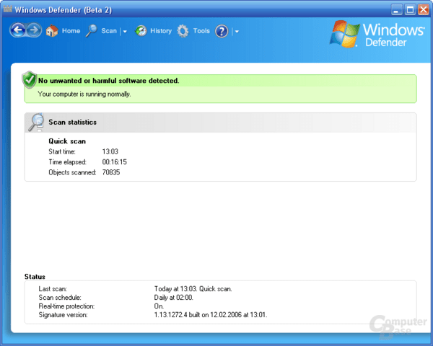Click the 'Time elapsed:' label
Viewport: 433px width, 346px height.
67,162
